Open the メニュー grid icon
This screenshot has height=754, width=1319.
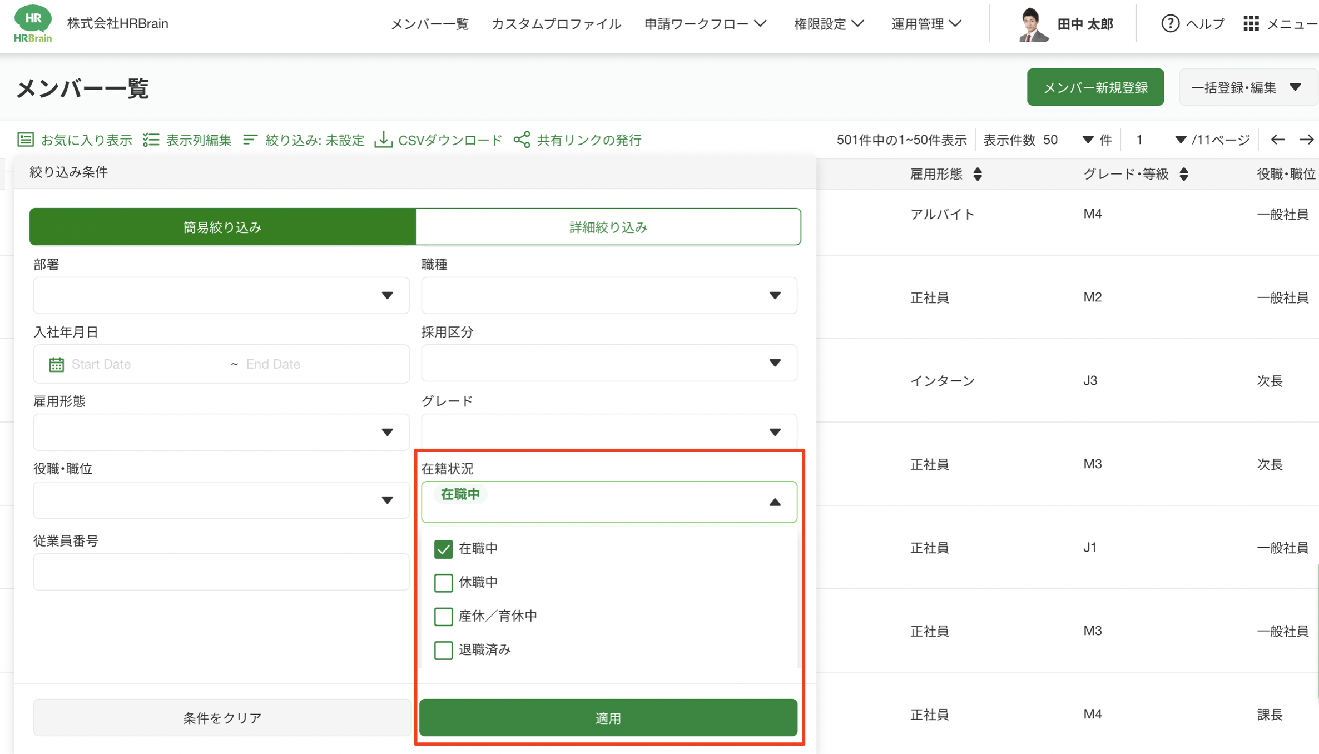1251,23
